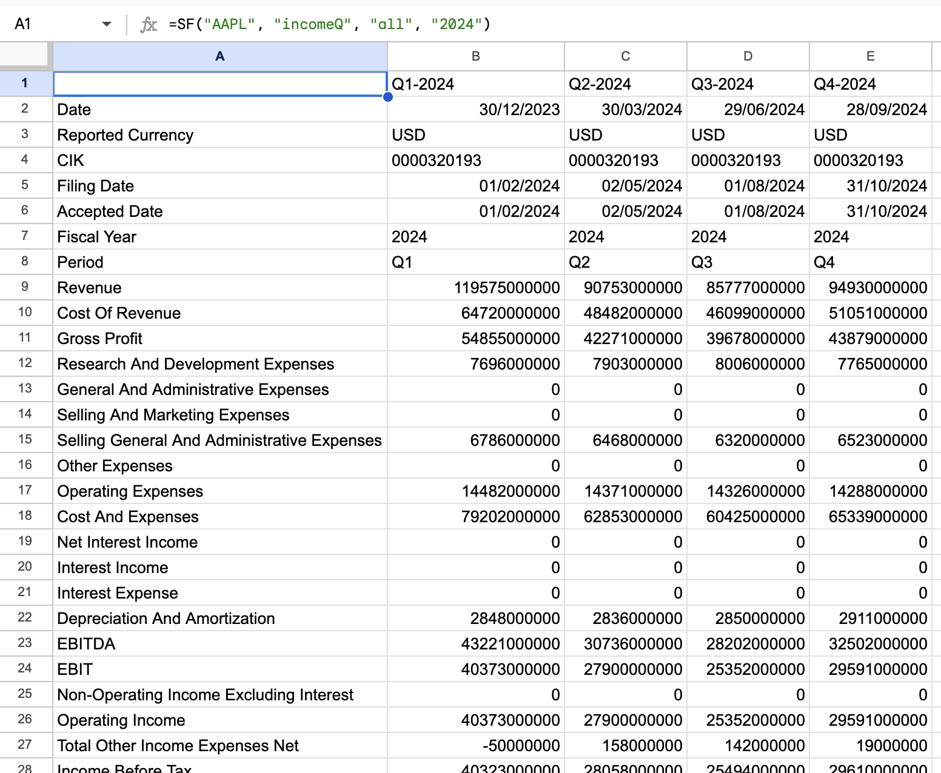Click Cost And Expenses label
Image resolution: width=941 pixels, height=773 pixels.
click(220, 517)
